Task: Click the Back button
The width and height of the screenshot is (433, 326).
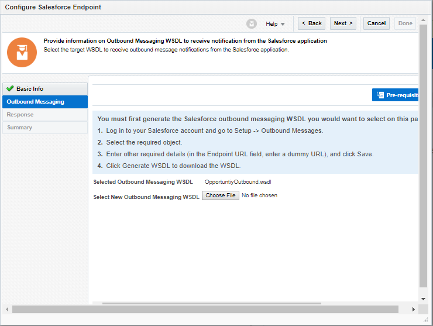Action: click(x=311, y=23)
